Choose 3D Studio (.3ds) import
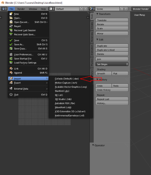 (x=71, y=99)
